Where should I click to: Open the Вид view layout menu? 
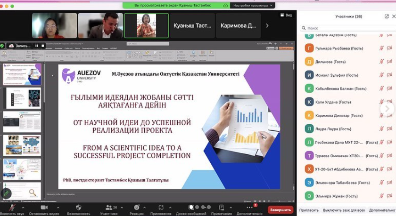tap(286, 15)
